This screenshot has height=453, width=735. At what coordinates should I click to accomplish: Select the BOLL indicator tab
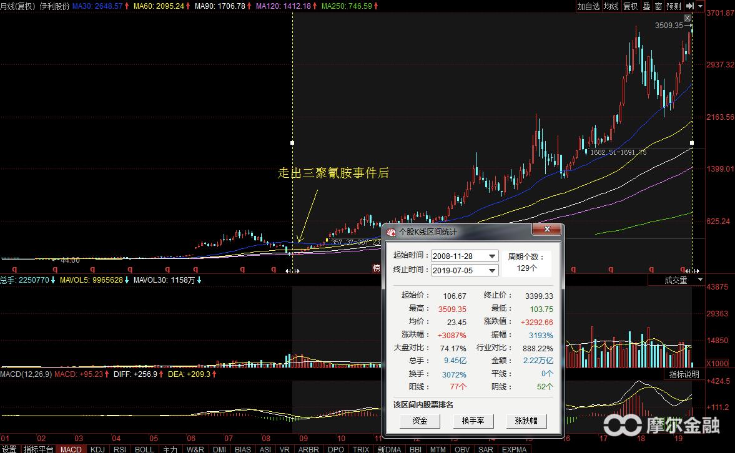[144, 449]
